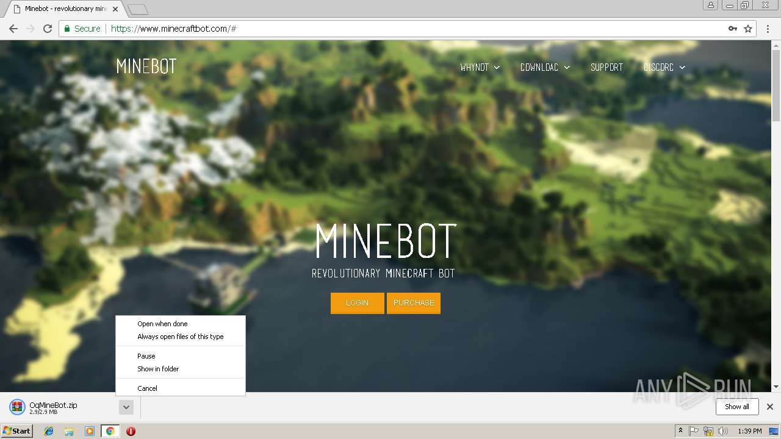Screen dimensions: 781x439
Task: Open a new tab next to the Minebot tab
Action: (x=138, y=9)
